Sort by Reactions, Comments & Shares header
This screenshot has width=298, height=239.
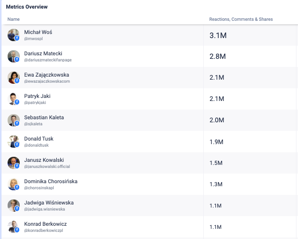tap(241, 19)
